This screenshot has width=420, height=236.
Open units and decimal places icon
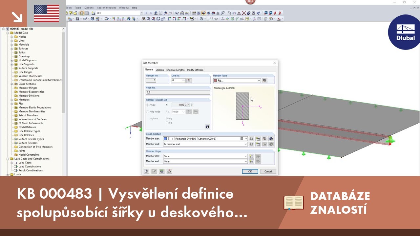click(162, 171)
